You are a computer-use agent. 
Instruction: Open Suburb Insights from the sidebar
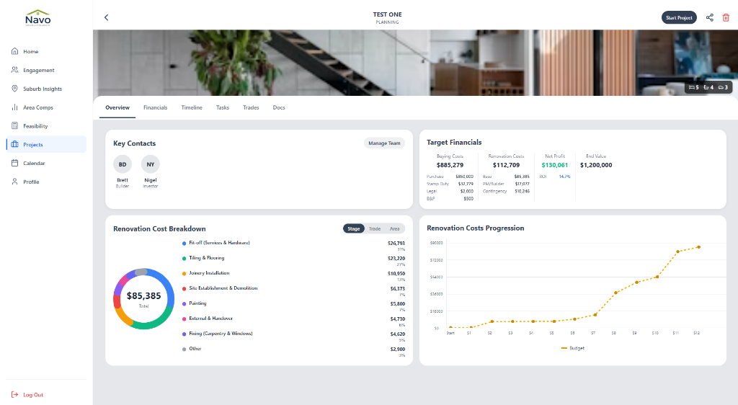pos(43,89)
